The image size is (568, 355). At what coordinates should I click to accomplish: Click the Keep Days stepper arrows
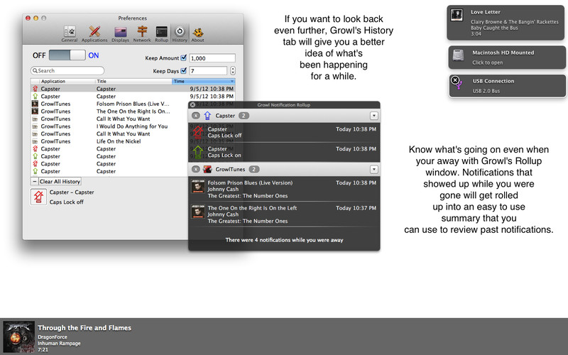coord(233,71)
